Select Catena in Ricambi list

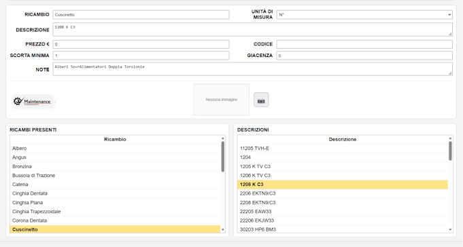coord(115,185)
